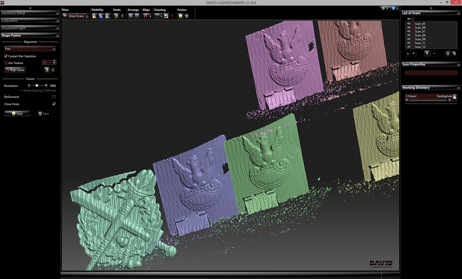462x279 pixels.
Task: Click the Resolution slider handle
Action: pos(37,85)
